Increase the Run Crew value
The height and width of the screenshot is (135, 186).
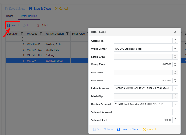[x=175, y=71]
